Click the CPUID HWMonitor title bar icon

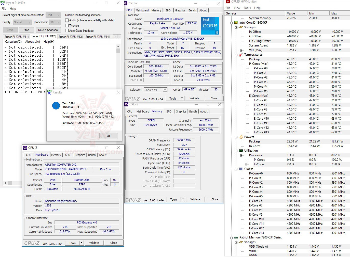pyautogui.click(x=228, y=2)
